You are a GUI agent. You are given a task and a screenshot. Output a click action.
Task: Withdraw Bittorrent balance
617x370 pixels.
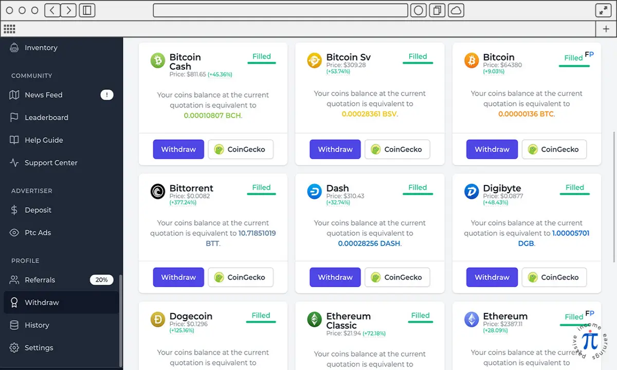[178, 277]
